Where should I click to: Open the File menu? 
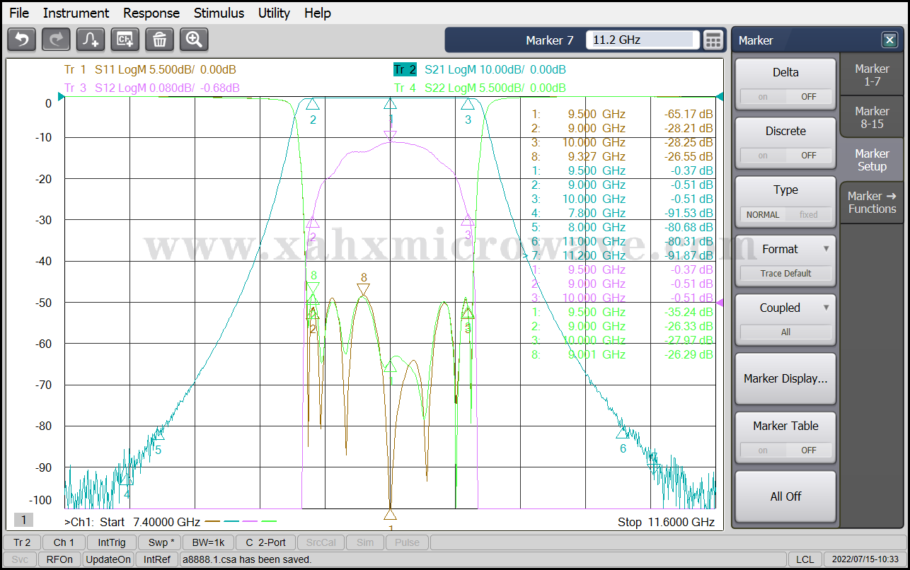[19, 13]
